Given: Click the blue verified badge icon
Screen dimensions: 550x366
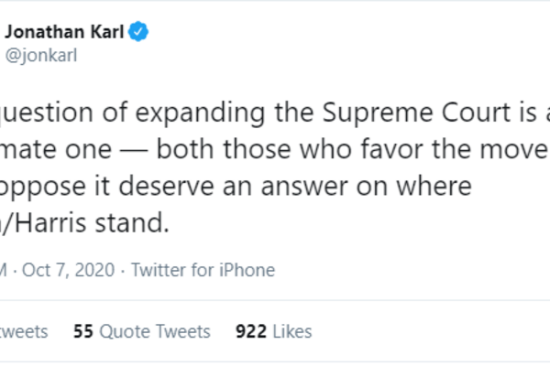Looking at the screenshot, I should coord(139,34).
